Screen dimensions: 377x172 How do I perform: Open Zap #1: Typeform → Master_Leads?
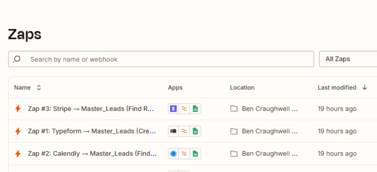[x=92, y=131]
